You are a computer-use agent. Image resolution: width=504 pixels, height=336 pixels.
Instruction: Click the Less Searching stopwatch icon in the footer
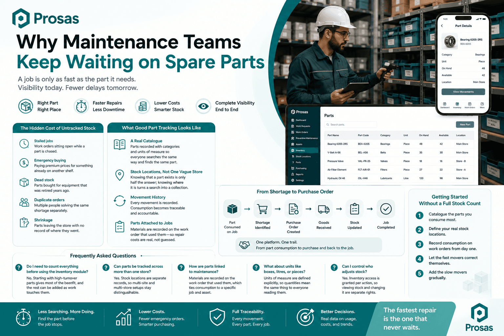pos(24,317)
